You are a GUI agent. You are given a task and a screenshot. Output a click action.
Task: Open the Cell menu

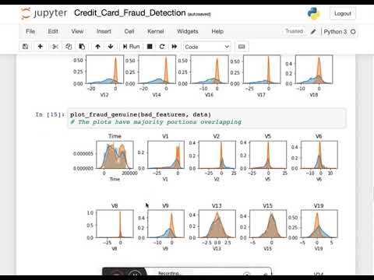coord(129,31)
